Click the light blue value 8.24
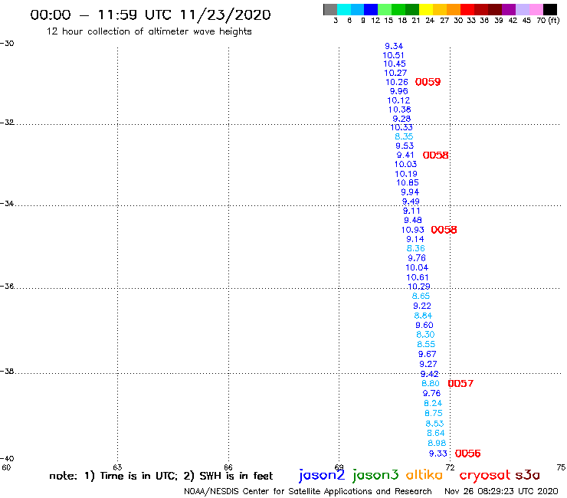 point(433,403)
